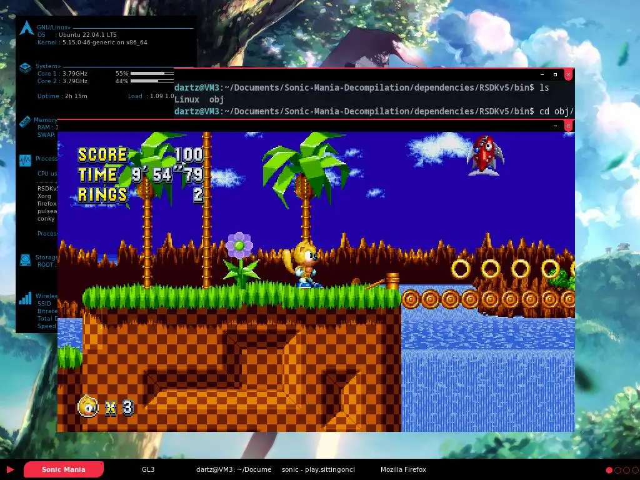
Task: Click the Ray character sprite on the grass
Action: click(302, 264)
